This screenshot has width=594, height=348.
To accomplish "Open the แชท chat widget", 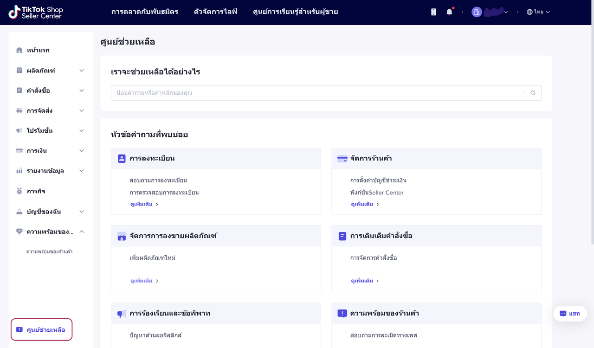I will point(570,314).
